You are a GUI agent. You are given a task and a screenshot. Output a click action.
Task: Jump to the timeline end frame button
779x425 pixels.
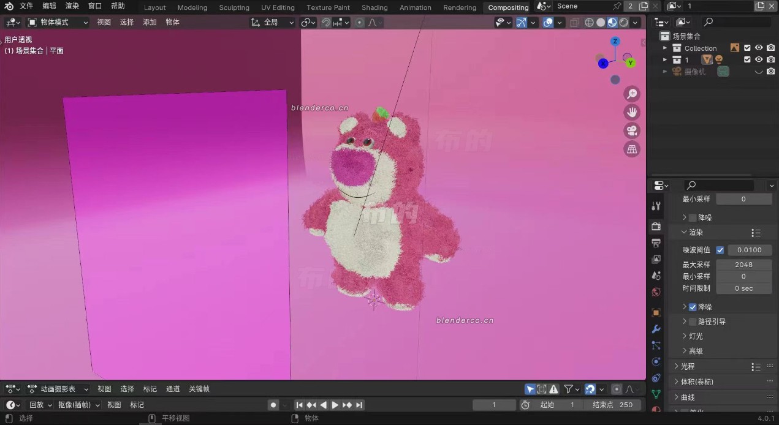click(x=359, y=405)
